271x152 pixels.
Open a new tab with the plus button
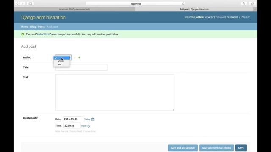coord(255,9)
